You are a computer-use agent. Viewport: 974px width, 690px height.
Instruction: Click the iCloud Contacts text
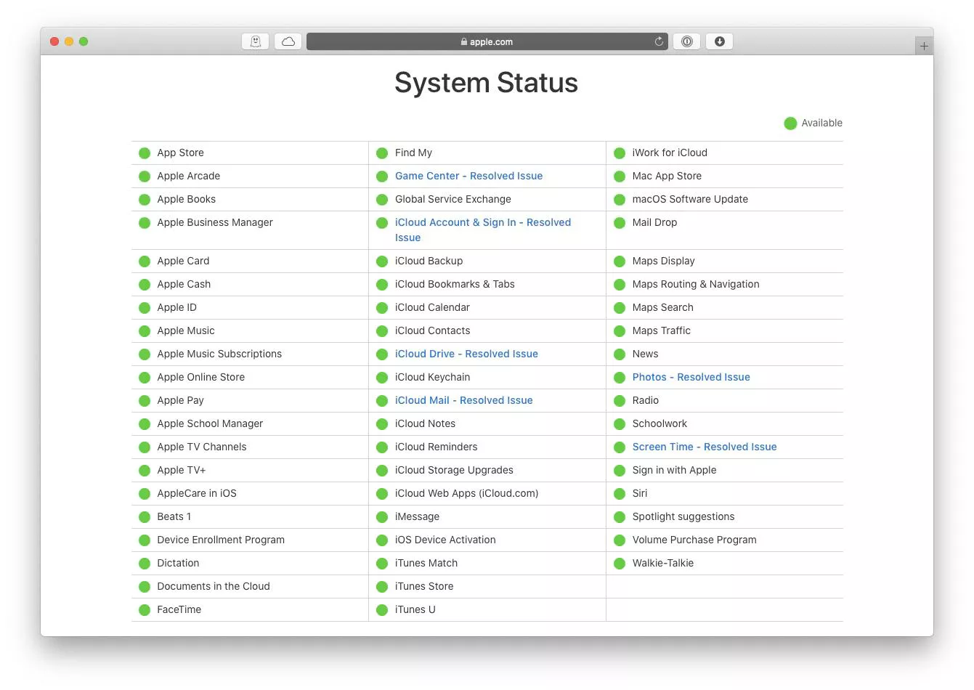(x=433, y=330)
